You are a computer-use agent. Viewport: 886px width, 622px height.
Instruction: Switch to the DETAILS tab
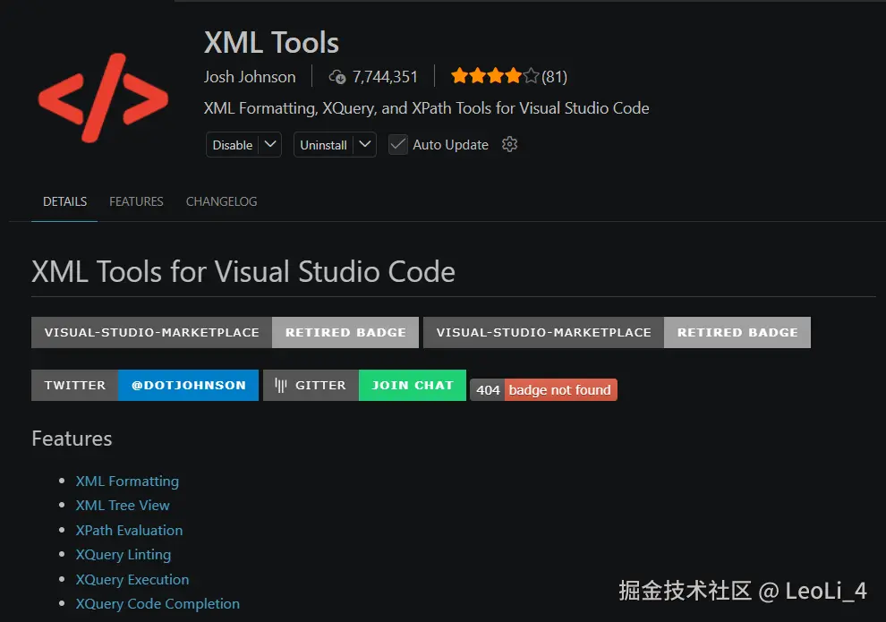pos(65,201)
